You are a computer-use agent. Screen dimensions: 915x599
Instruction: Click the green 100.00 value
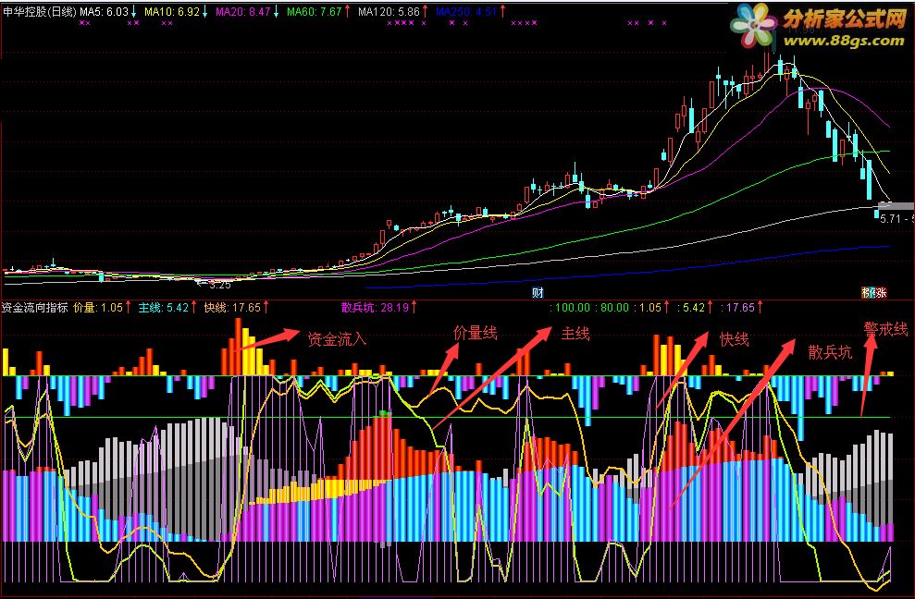[x=571, y=308]
